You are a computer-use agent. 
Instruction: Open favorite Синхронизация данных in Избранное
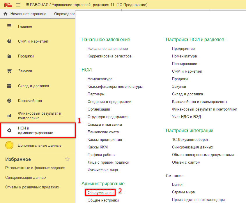(x=26, y=178)
